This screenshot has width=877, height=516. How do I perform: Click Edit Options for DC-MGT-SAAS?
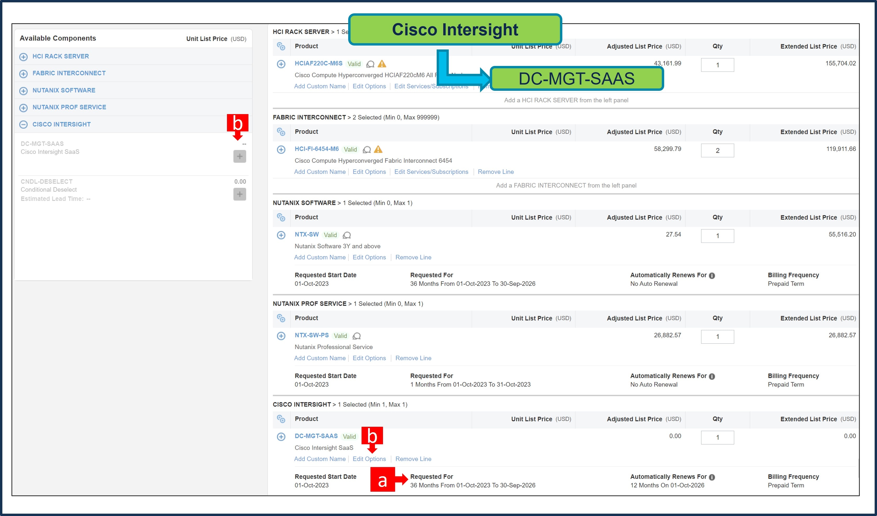369,459
